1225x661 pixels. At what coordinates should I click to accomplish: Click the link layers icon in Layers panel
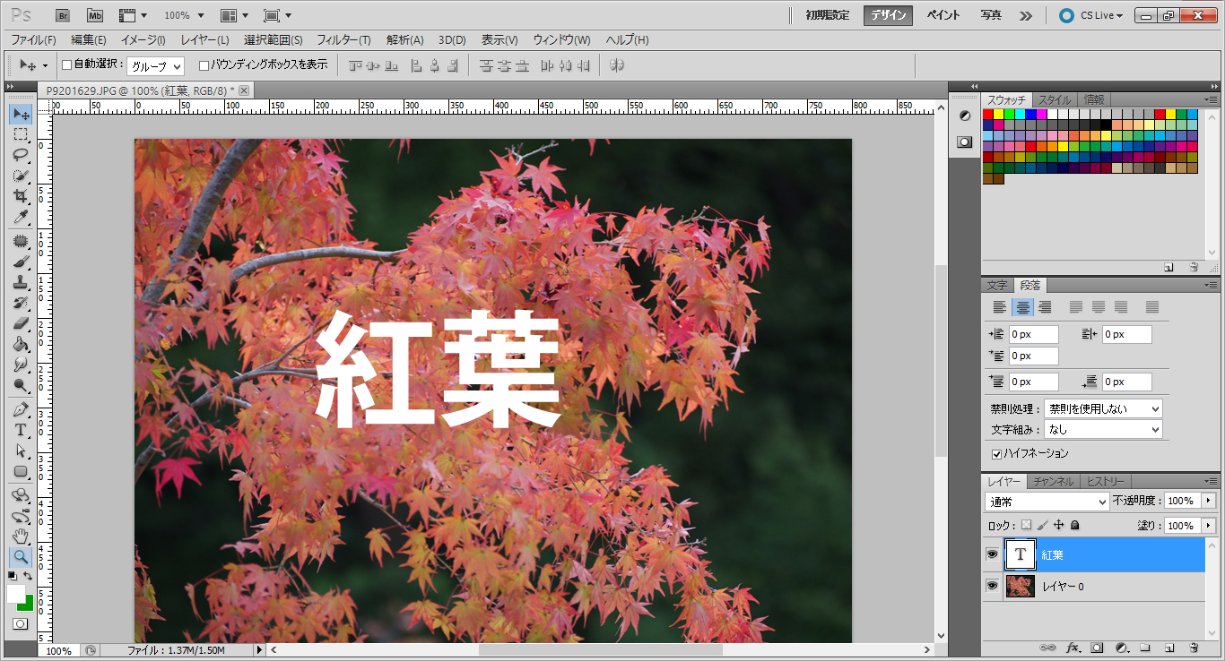(1047, 648)
